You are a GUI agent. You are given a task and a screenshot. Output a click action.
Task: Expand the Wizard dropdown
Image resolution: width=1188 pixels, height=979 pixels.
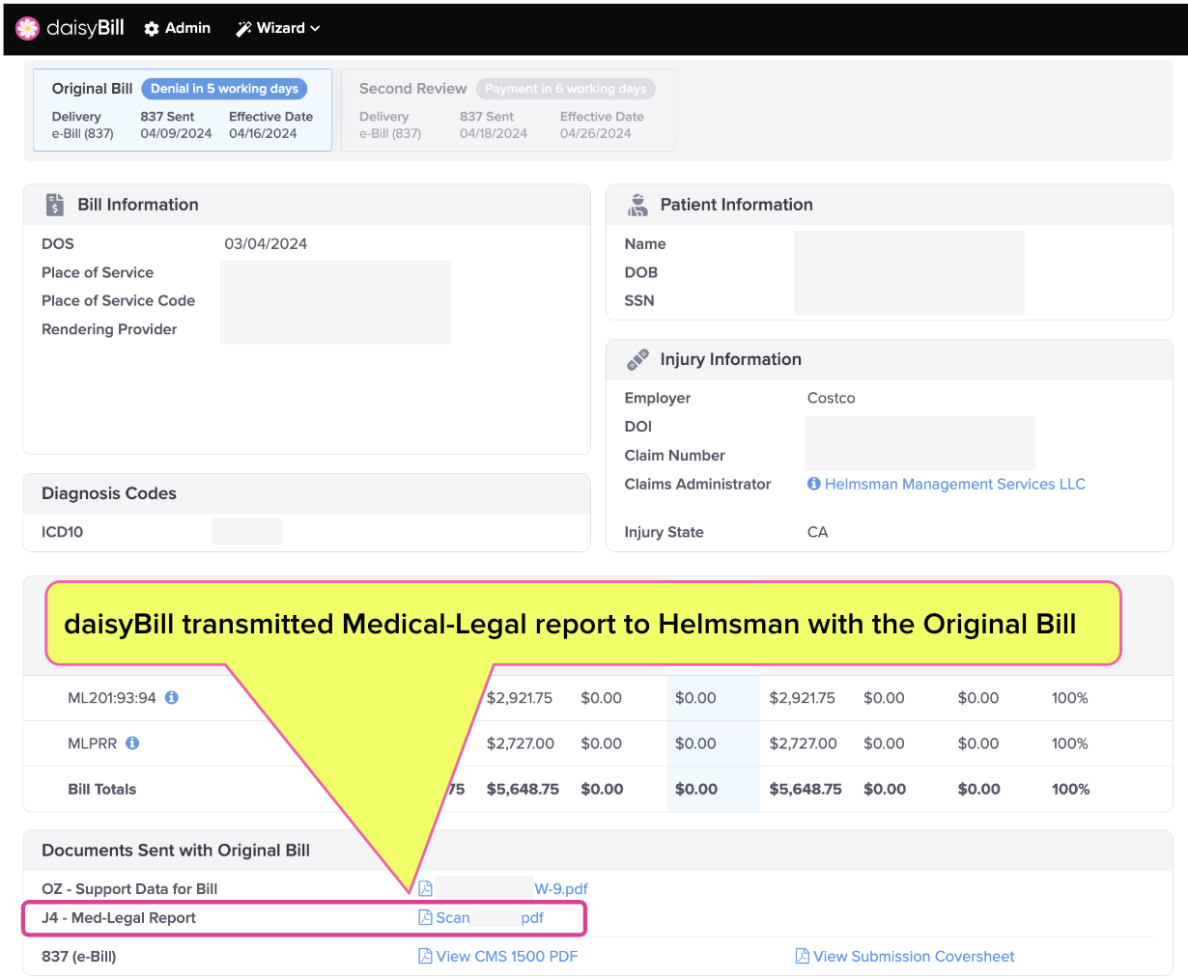pyautogui.click(x=278, y=28)
